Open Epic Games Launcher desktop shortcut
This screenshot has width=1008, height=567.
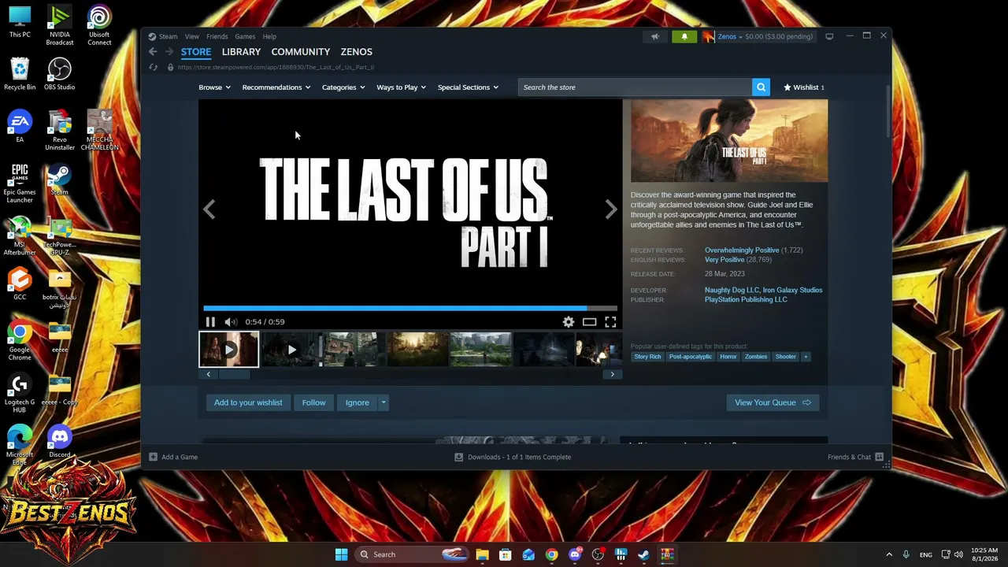[20, 183]
